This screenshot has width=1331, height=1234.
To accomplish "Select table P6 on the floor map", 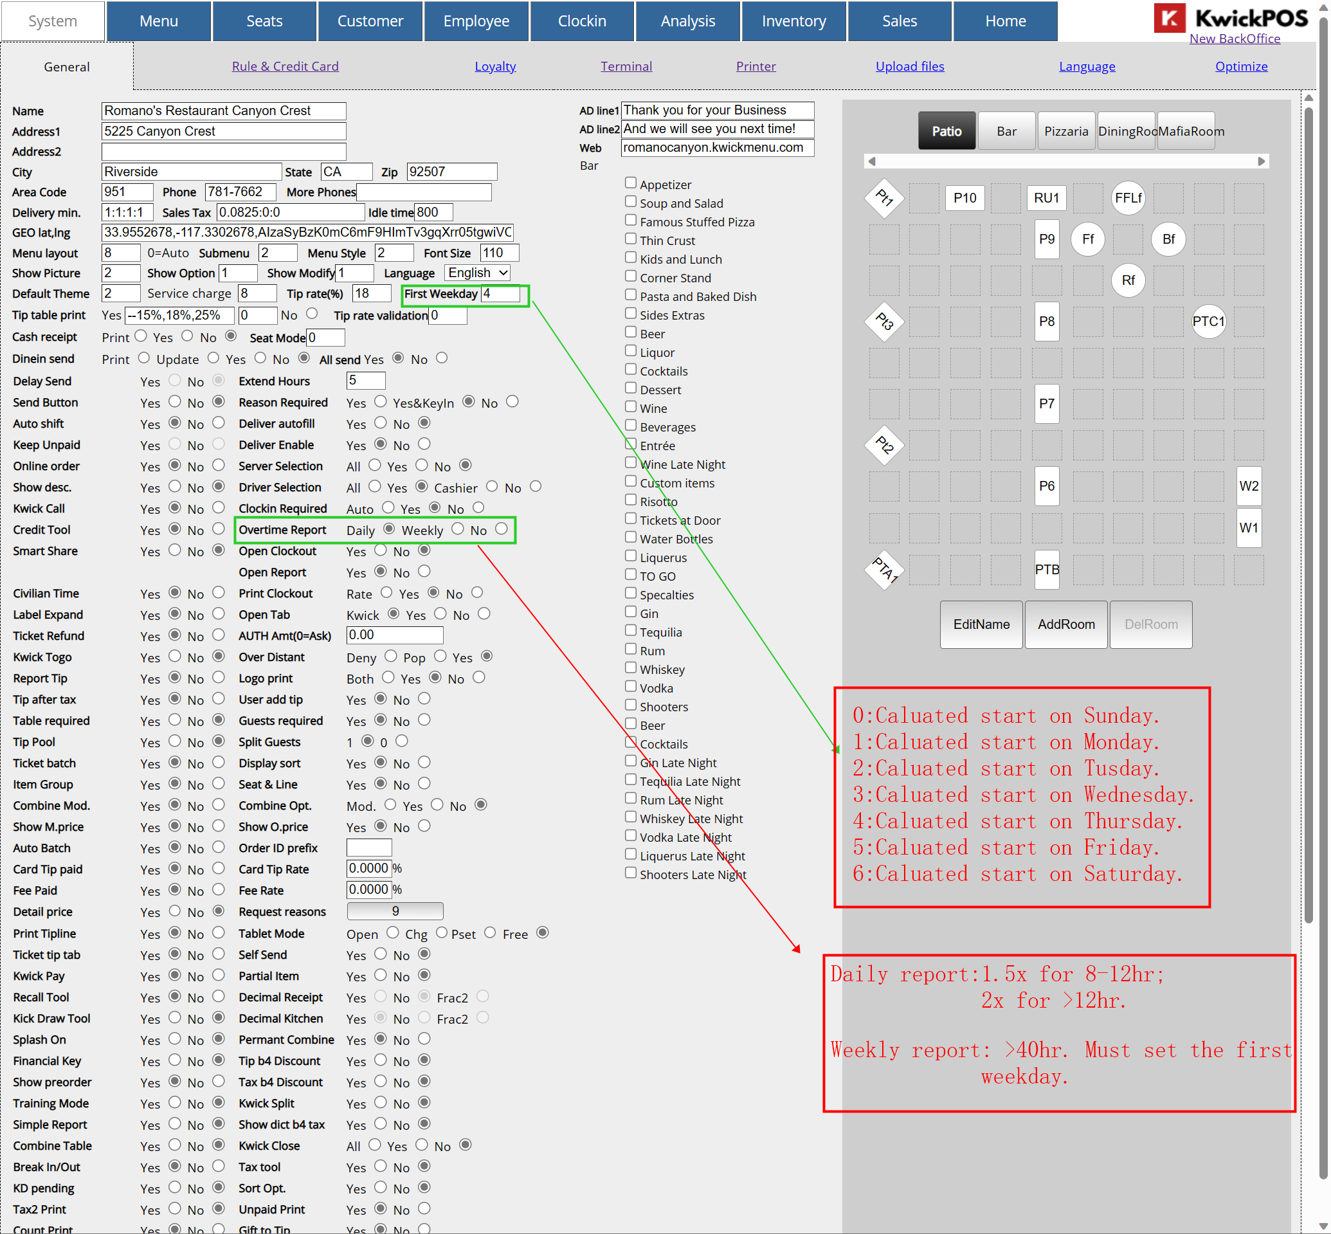I will (1047, 485).
